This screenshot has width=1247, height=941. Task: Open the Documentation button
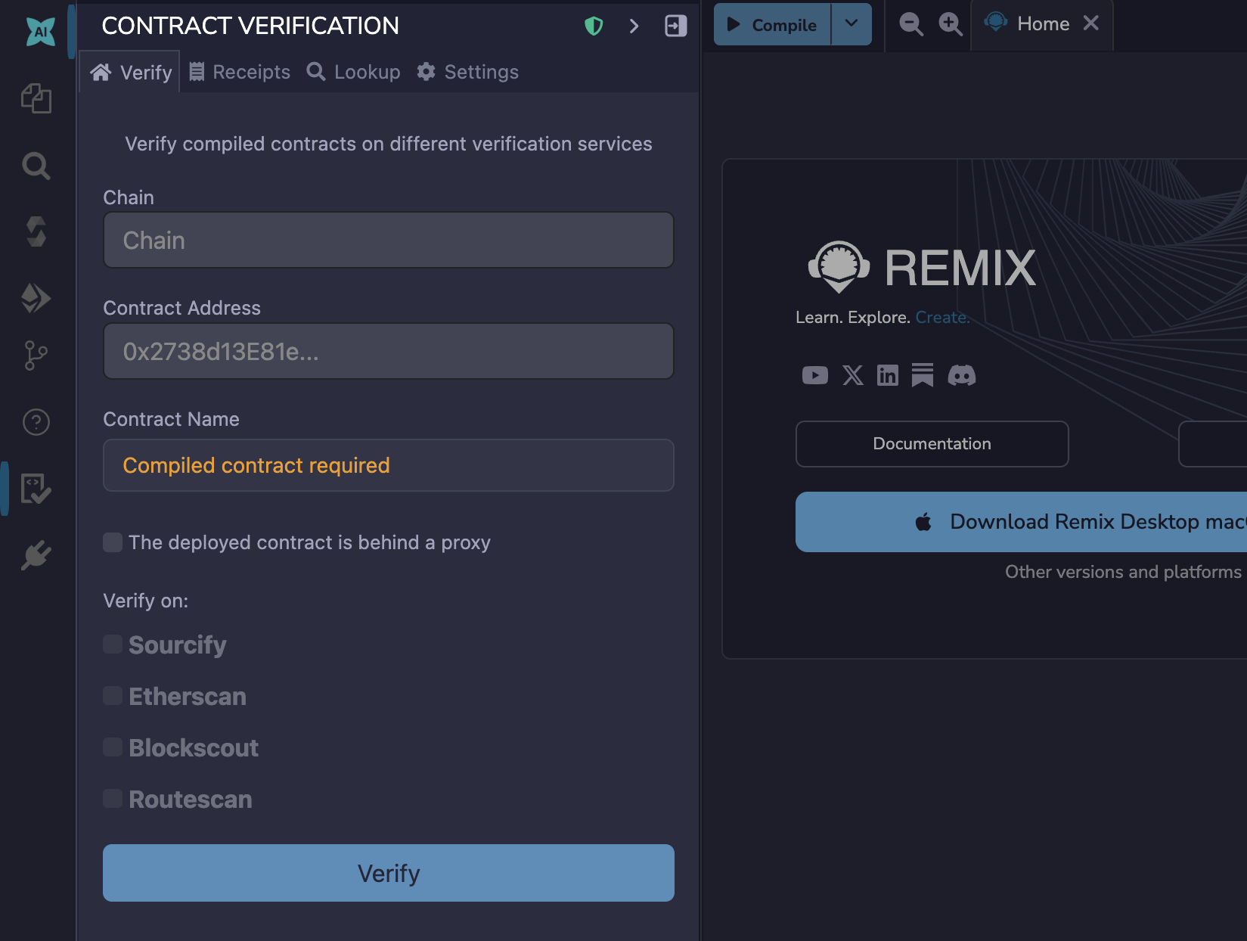point(932,444)
